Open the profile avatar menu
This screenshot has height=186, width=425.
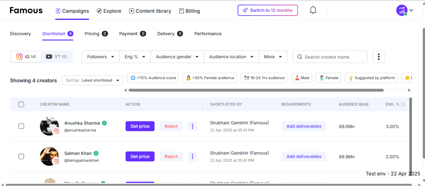click(402, 10)
